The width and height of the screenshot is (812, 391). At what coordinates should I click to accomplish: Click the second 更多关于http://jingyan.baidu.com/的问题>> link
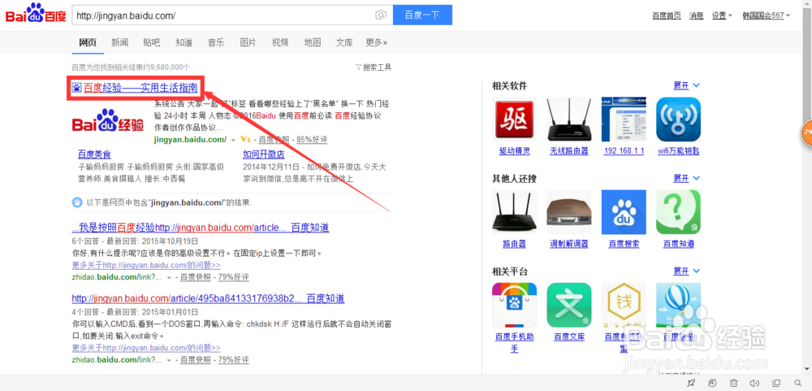pos(146,348)
